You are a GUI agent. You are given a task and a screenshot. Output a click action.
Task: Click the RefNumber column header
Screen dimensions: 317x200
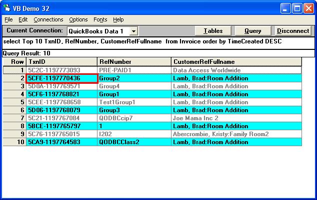tap(133, 62)
